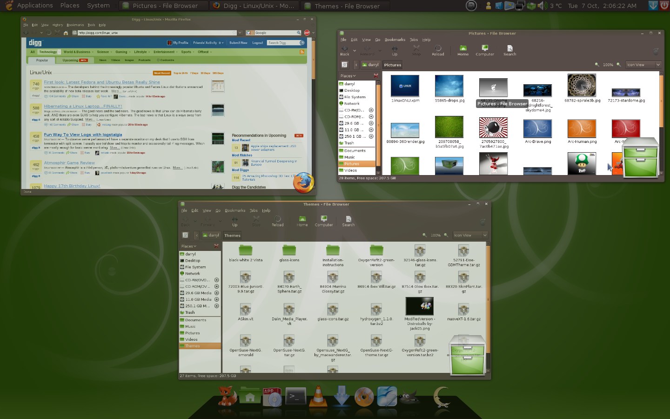Expand Places selector in Pictures sidebar
This screenshot has width=670, height=419.
[348, 76]
